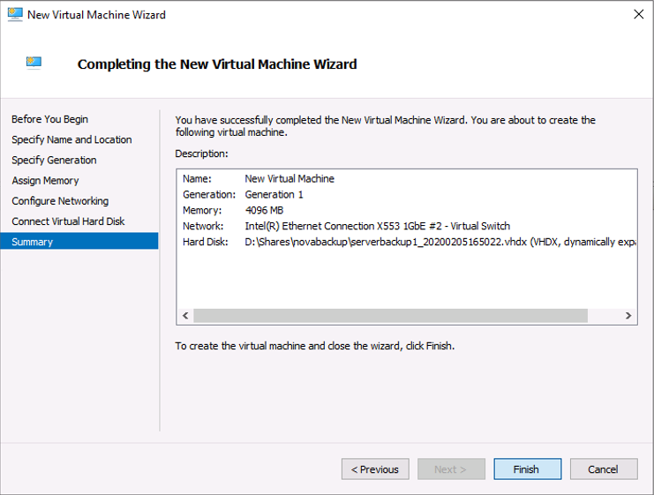Select the Specify Generation step

(x=54, y=160)
